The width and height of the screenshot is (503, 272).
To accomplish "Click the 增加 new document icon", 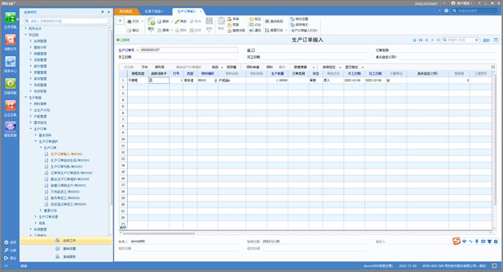I will [151, 22].
